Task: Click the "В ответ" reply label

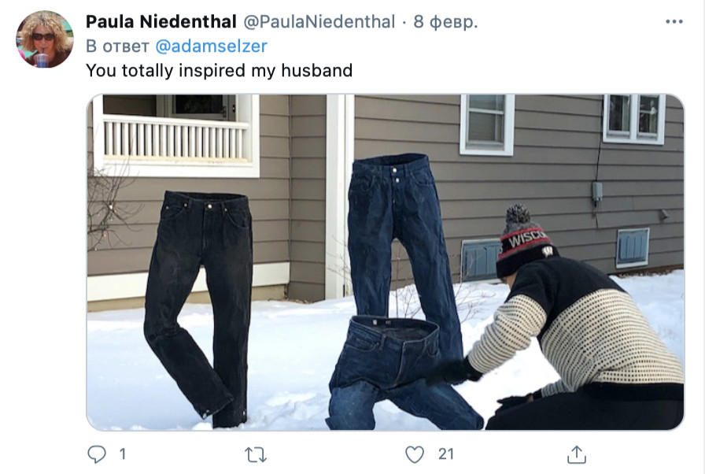Action: click(117, 46)
